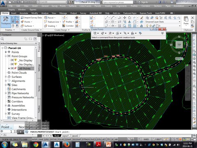Open the Points dropdown in Create Ground Data

(x=27, y=22)
